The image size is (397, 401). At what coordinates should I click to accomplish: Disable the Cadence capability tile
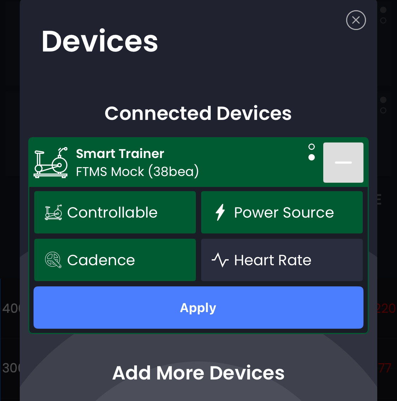click(115, 260)
